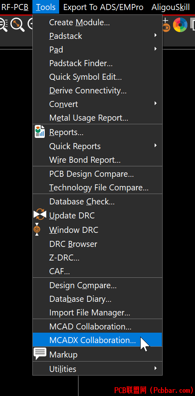Image resolution: width=195 pixels, height=396 pixels.
Task: Open Export To ADS/EMPro menu
Action: coord(103,7)
